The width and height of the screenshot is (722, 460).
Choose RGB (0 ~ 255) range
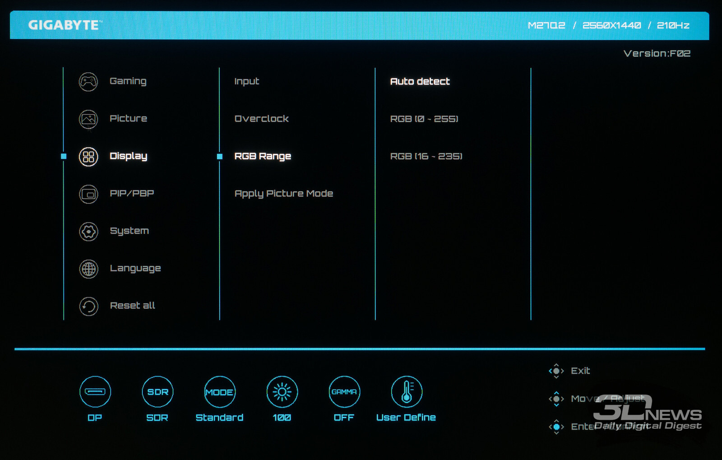(424, 119)
